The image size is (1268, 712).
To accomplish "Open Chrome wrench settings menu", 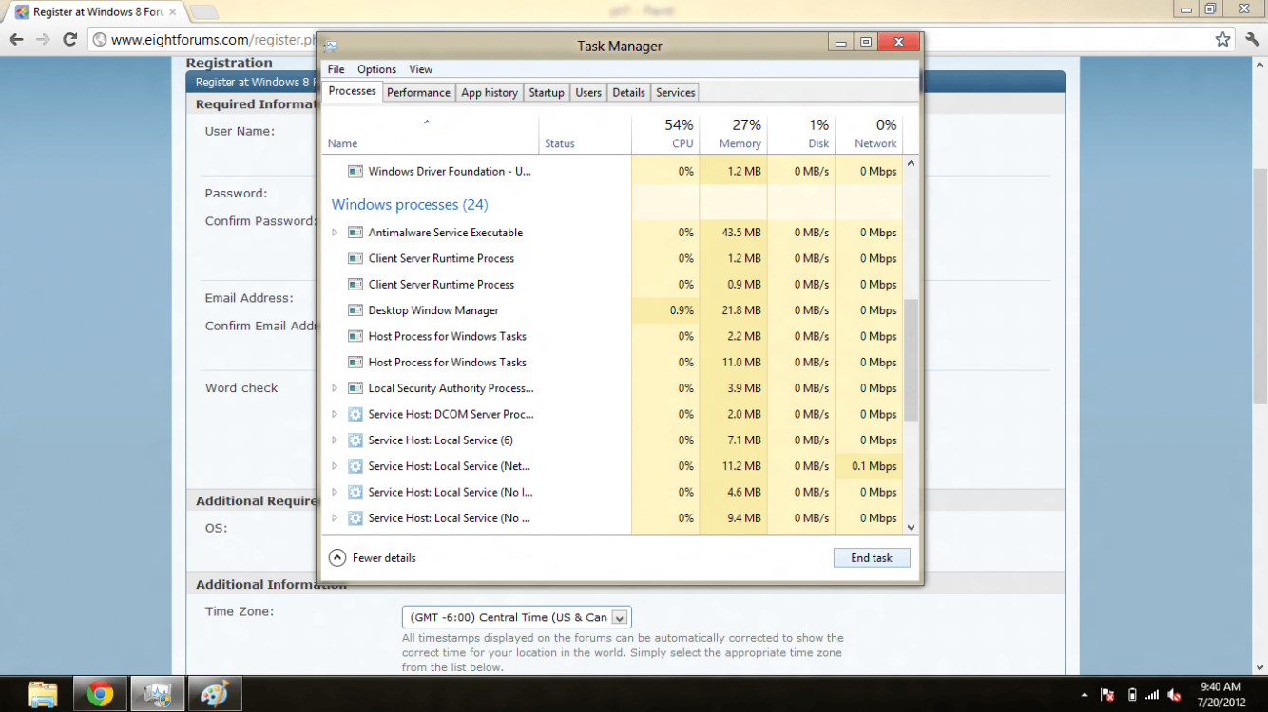I will pos(1252,39).
